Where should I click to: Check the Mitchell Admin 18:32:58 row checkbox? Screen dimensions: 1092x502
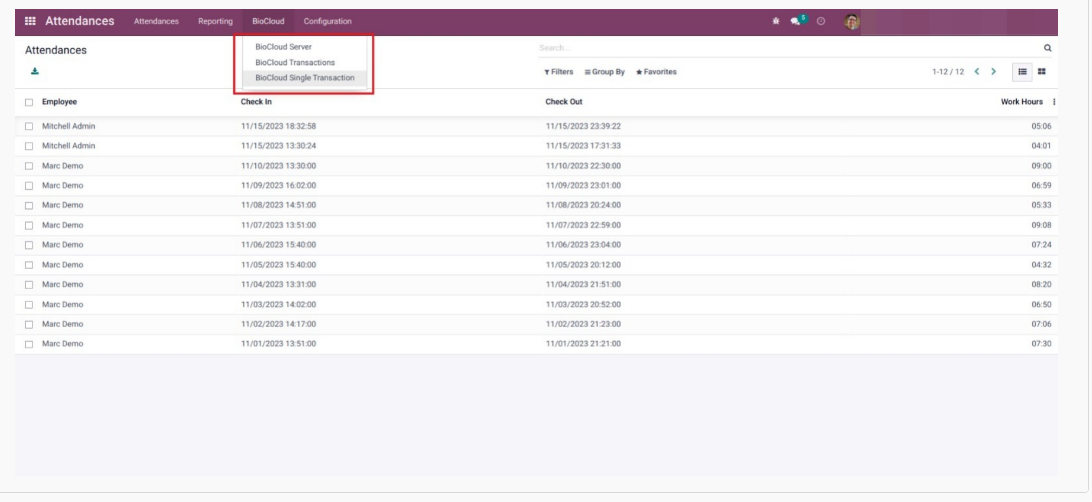click(x=29, y=126)
